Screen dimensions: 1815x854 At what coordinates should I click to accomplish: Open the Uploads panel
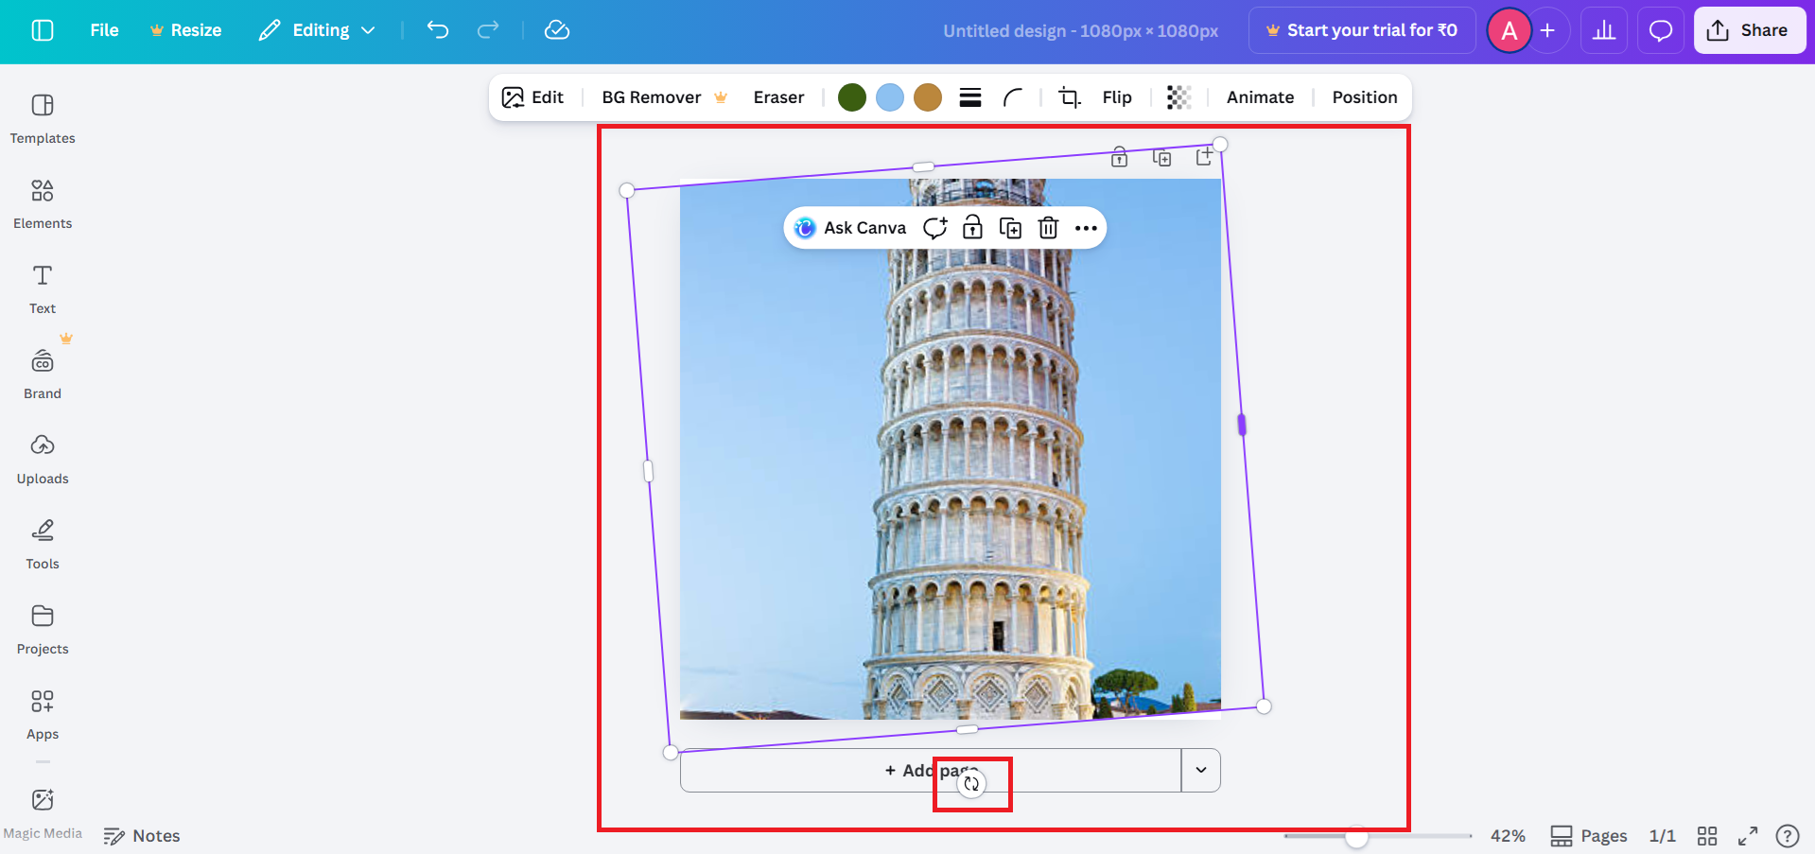tap(42, 458)
